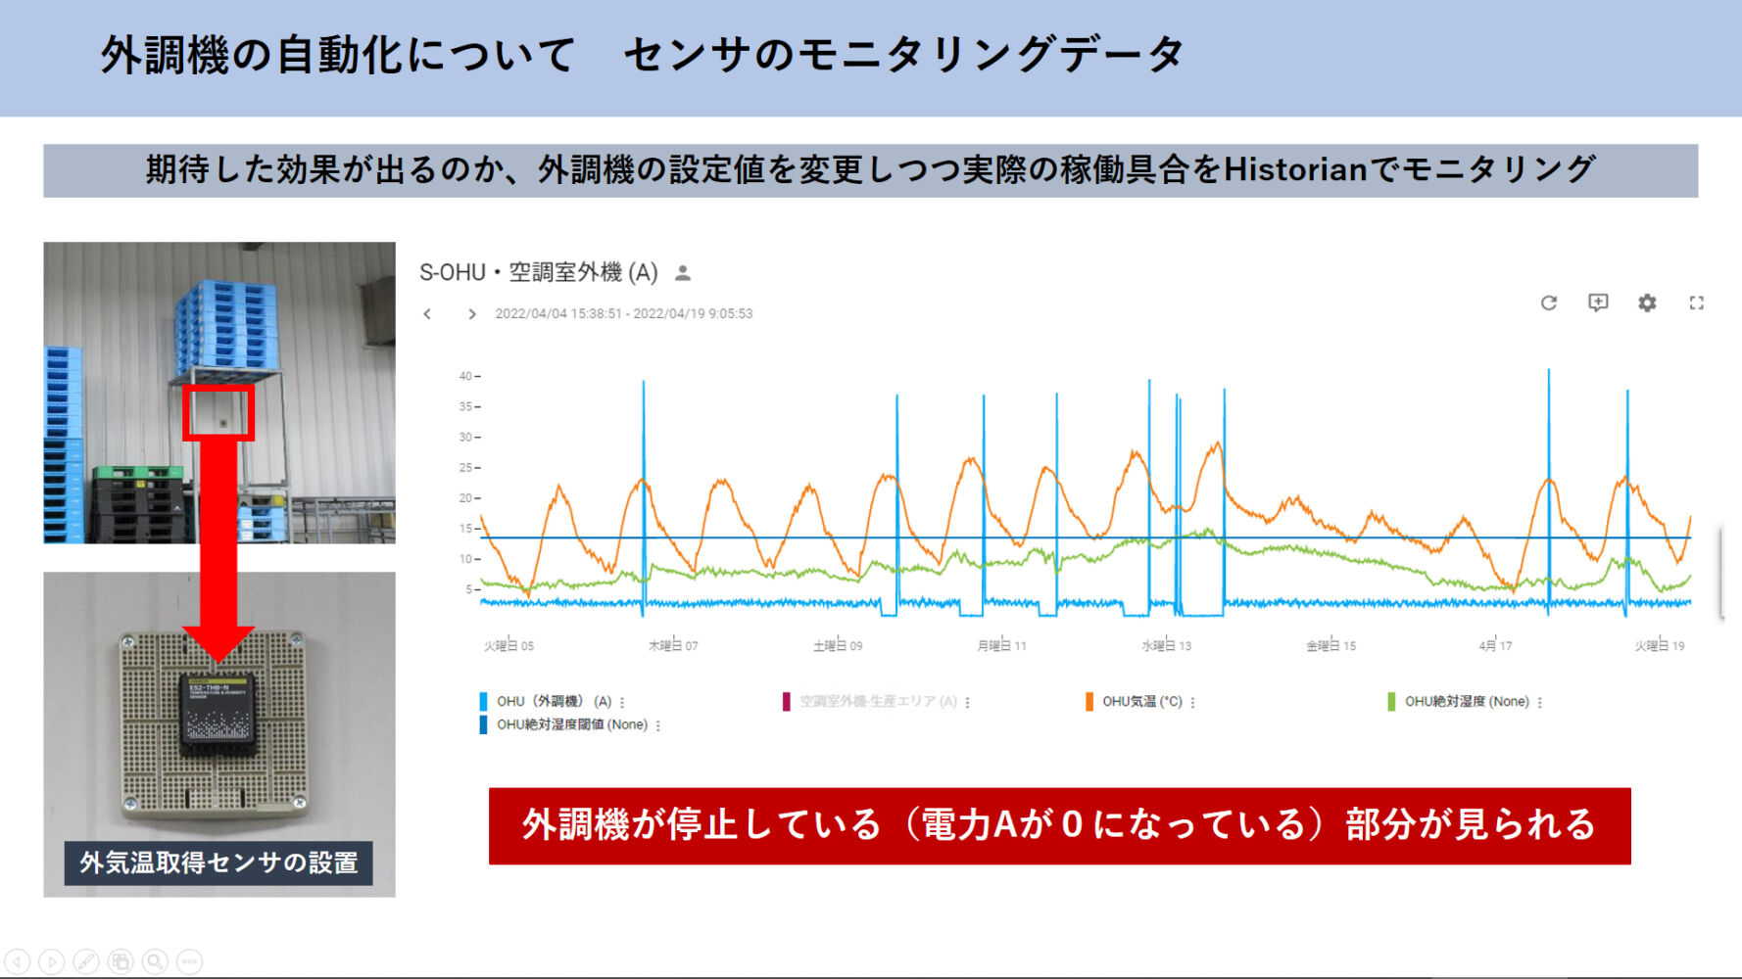This screenshot has height=979, width=1742.
Task: Click the OHU絶対湿度閾値 dark blue color swatch
Action: coord(483,725)
